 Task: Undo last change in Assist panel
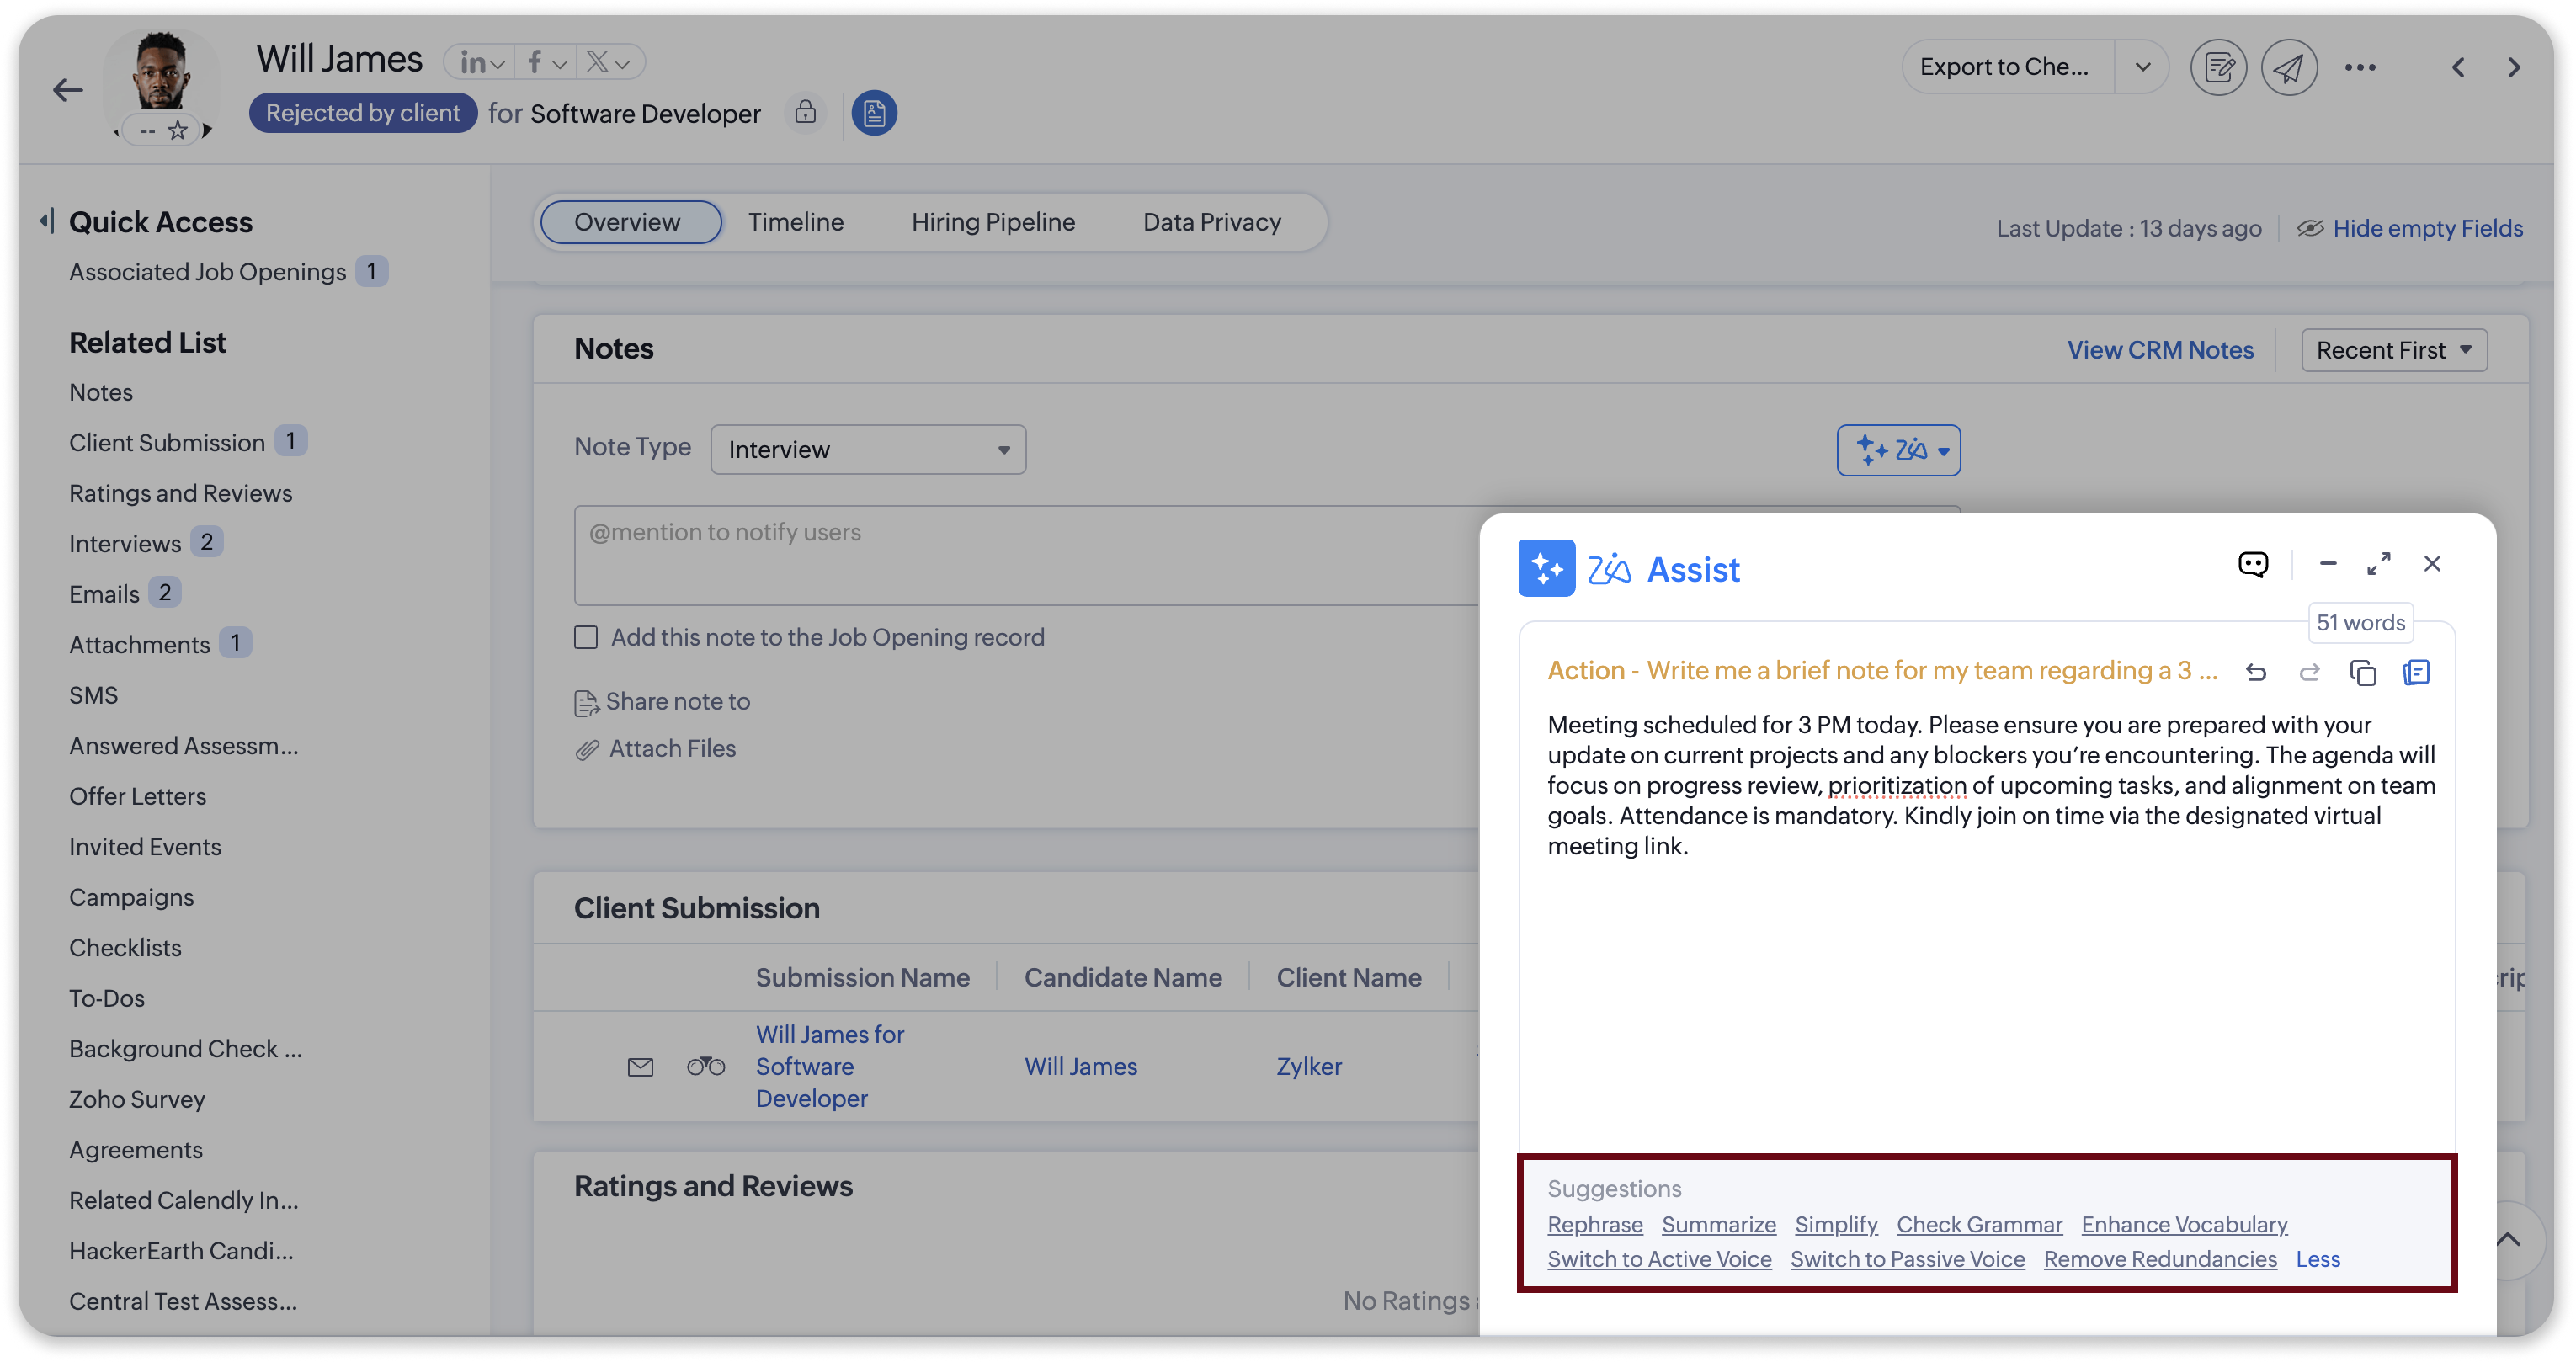point(2256,673)
